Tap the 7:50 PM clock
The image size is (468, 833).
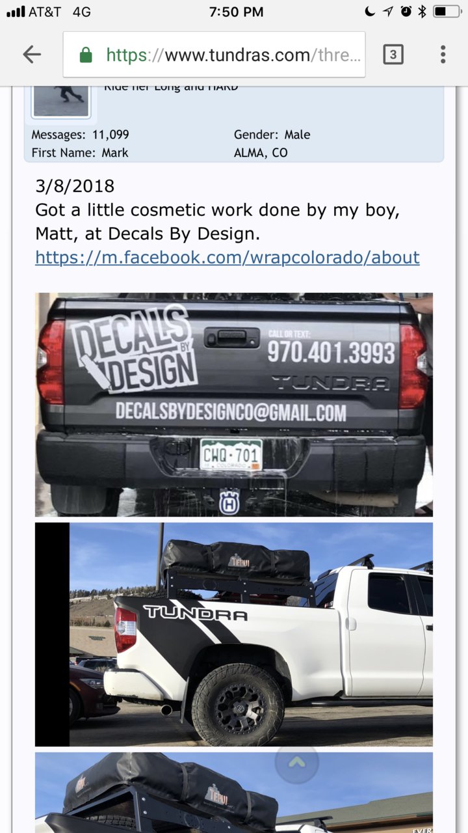tap(237, 12)
